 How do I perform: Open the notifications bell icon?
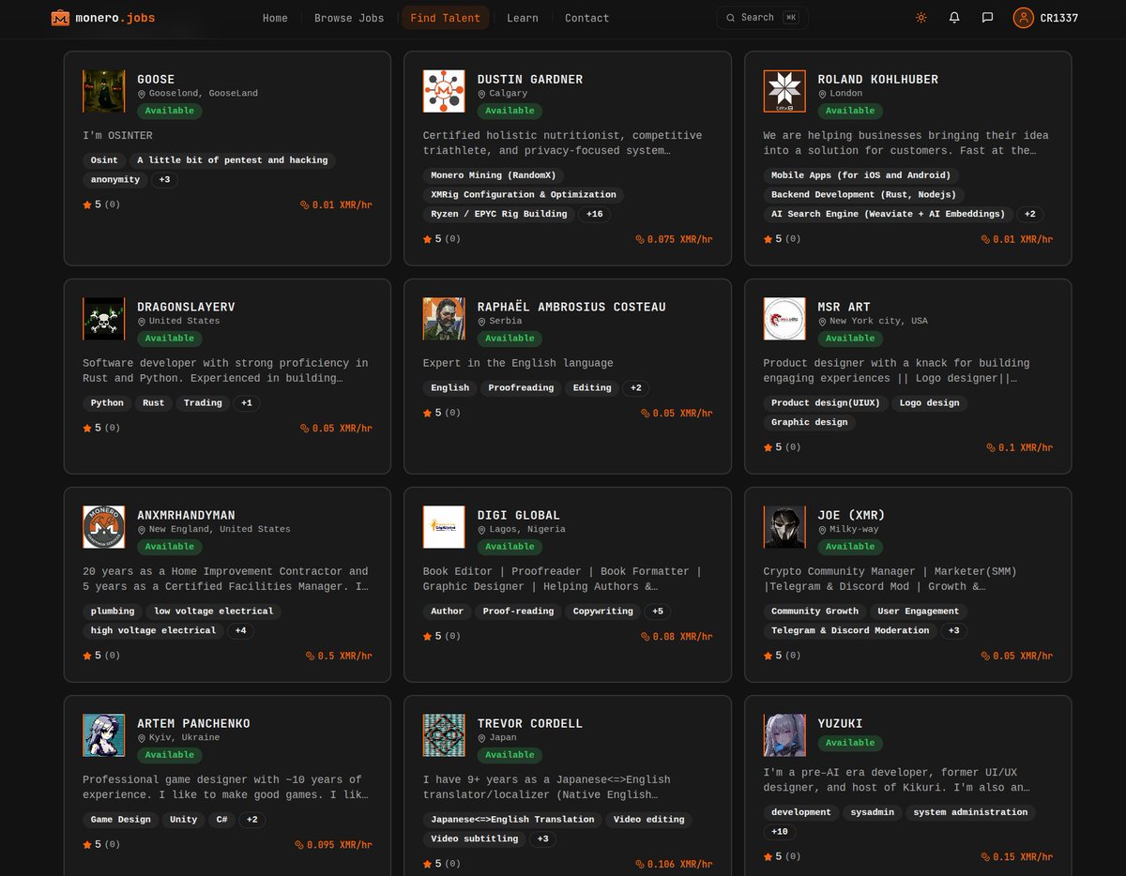click(954, 17)
